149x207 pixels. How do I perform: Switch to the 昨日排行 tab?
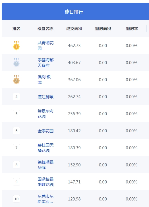74,12
